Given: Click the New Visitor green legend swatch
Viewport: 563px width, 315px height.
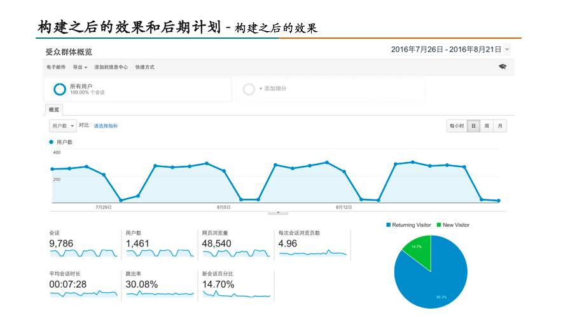Looking at the screenshot, I should coord(439,225).
